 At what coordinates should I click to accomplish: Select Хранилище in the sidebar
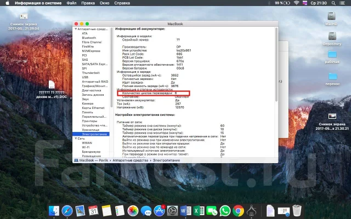90,130
